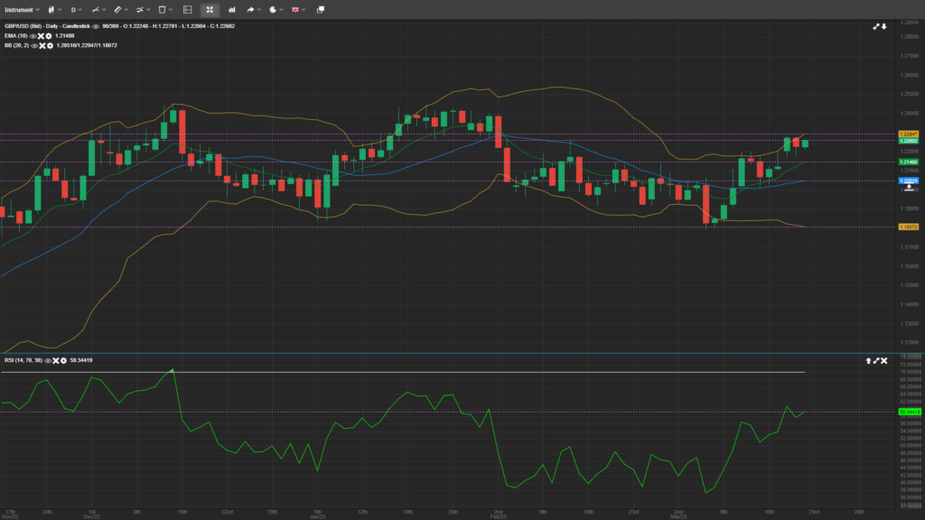The height and width of the screenshot is (520, 925).
Task: Click the theme color palette icon
Action: pos(274,9)
